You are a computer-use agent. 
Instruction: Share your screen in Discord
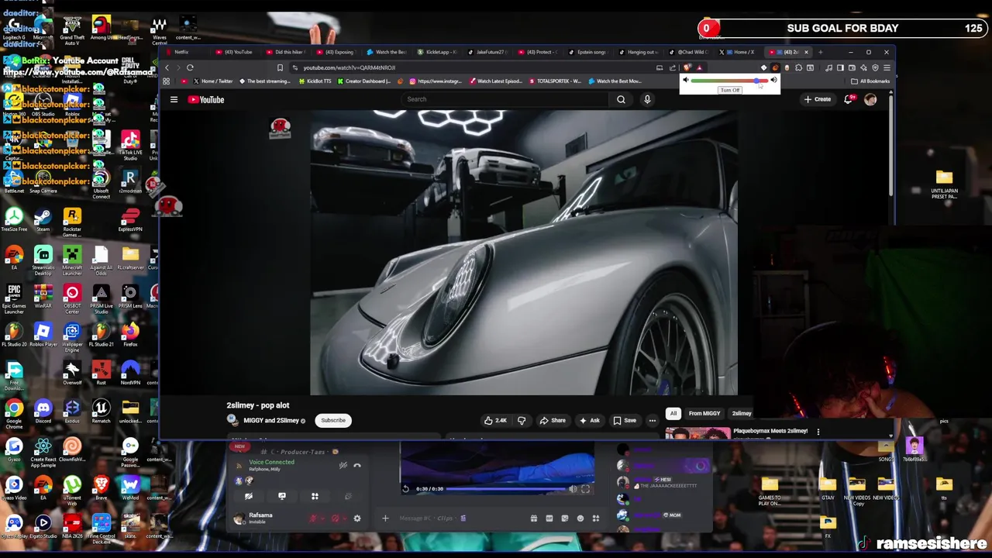click(282, 496)
